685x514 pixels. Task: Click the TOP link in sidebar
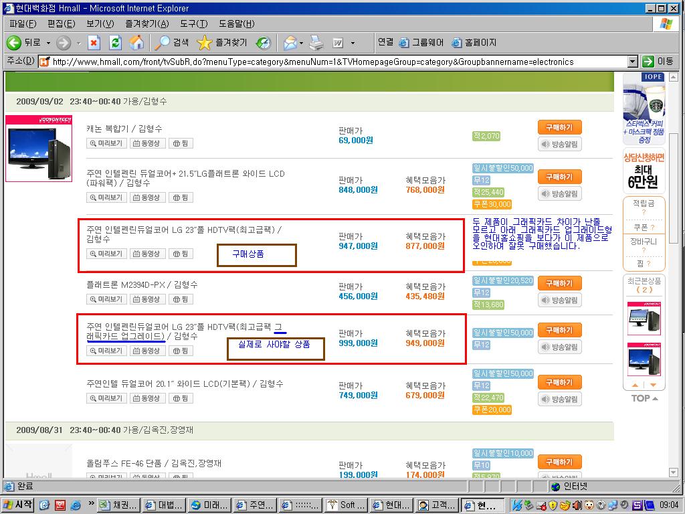(644, 398)
